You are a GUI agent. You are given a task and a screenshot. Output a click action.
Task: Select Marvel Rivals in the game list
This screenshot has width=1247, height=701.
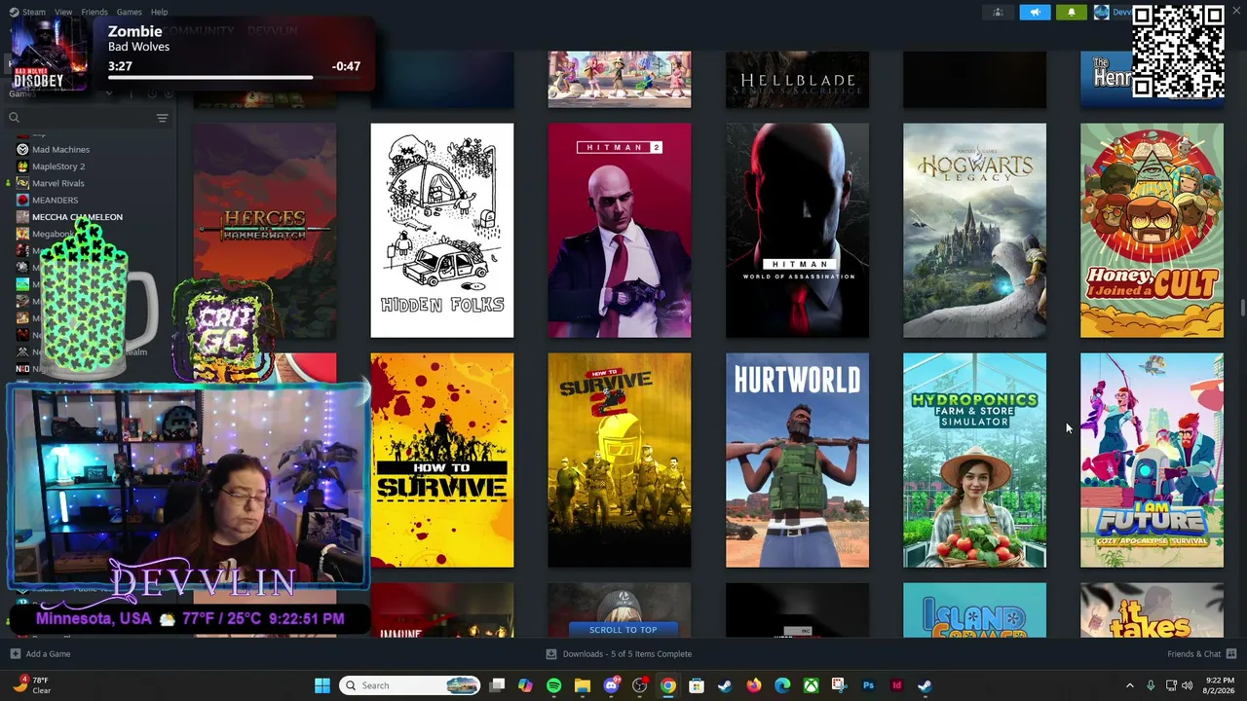pos(58,183)
